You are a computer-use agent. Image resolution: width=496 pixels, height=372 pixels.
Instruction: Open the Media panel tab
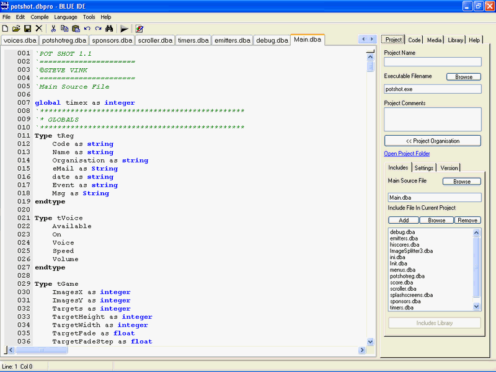(434, 40)
